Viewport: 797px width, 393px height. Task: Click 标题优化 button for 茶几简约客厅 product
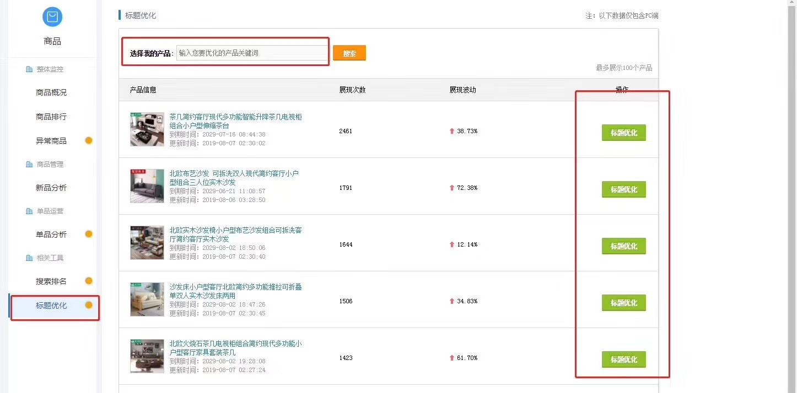click(623, 133)
